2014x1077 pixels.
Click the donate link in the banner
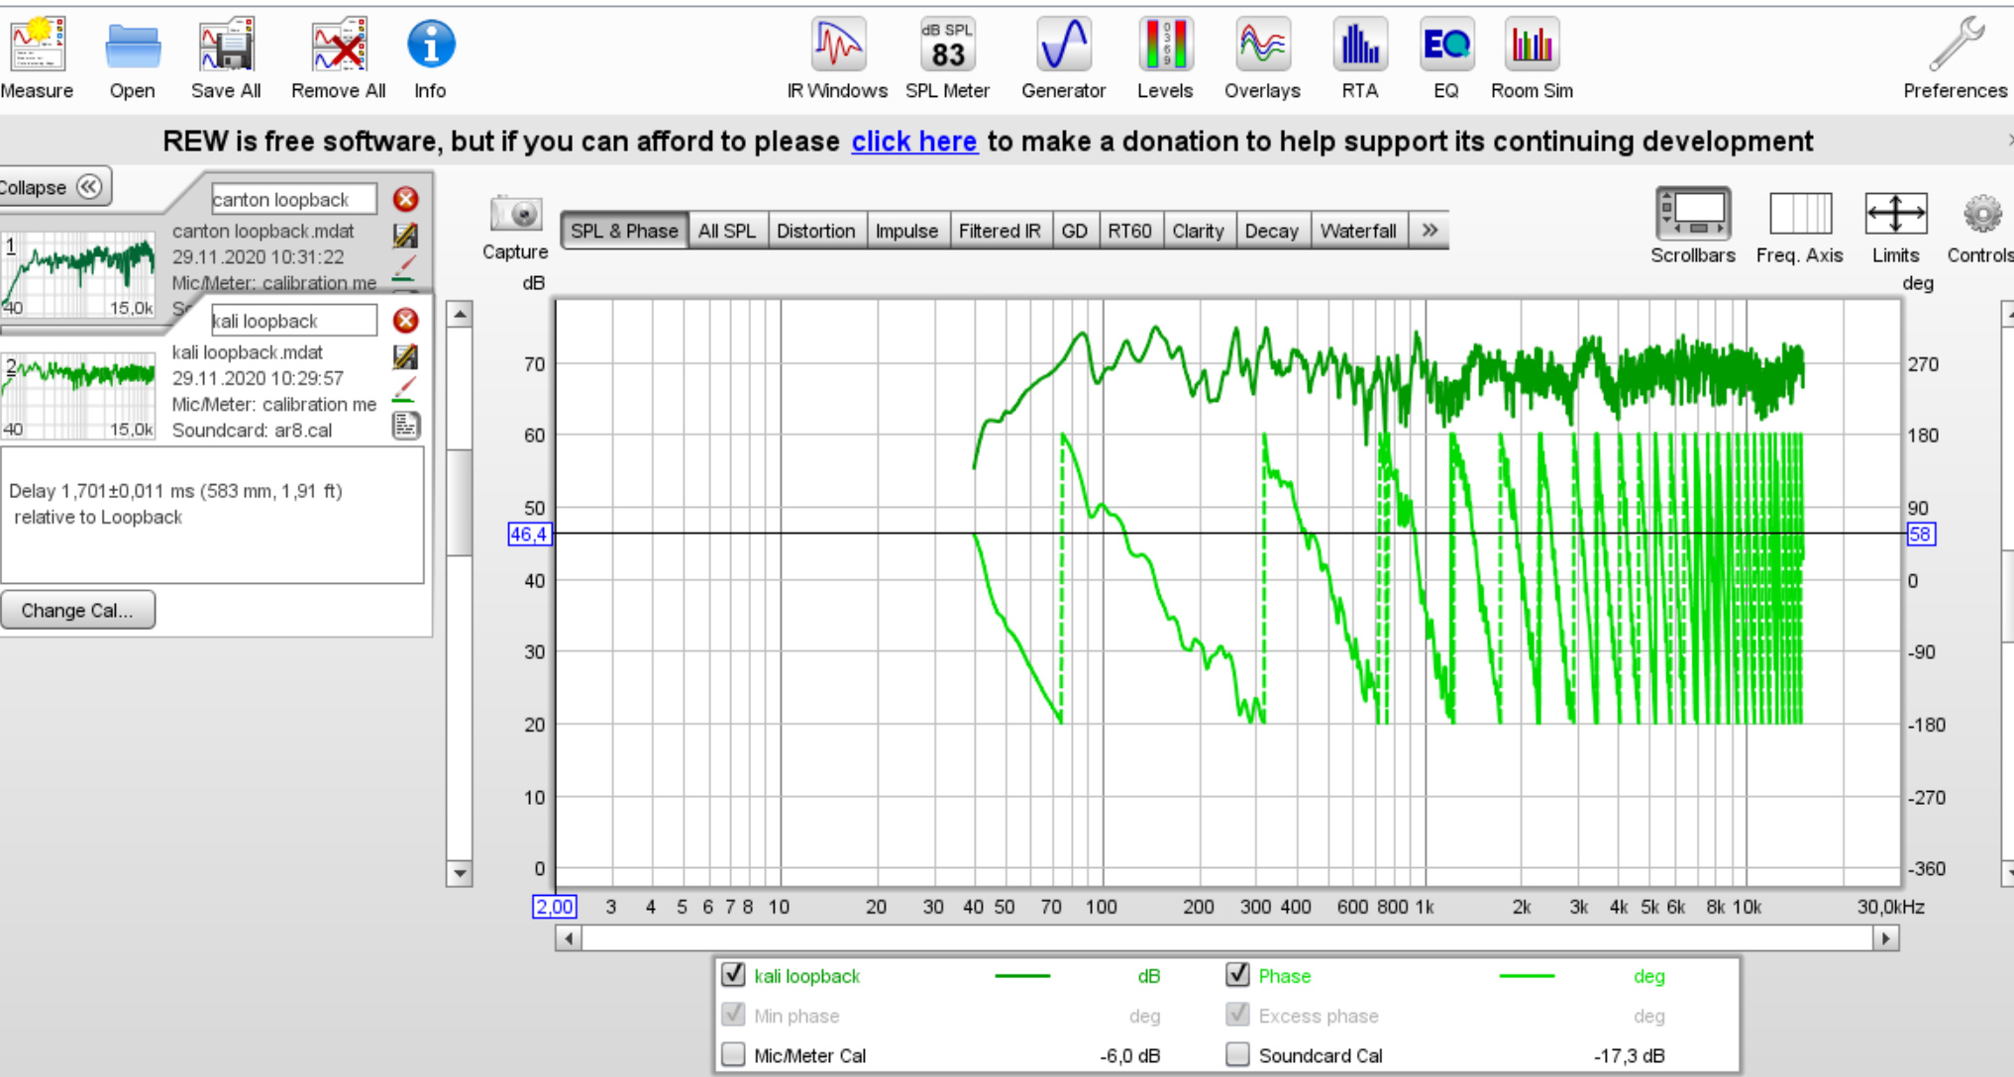(913, 140)
